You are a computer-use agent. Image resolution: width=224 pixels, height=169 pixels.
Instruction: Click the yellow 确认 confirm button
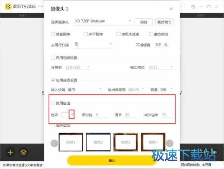pyautogui.click(x=112, y=160)
